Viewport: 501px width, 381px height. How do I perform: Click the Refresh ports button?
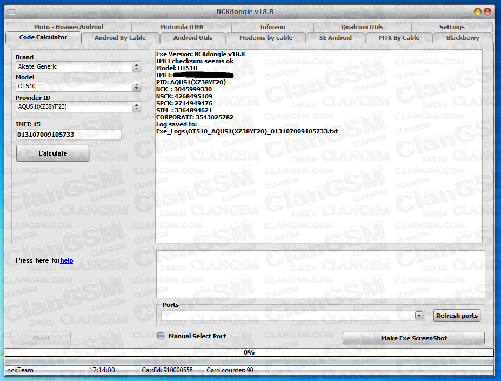457,316
